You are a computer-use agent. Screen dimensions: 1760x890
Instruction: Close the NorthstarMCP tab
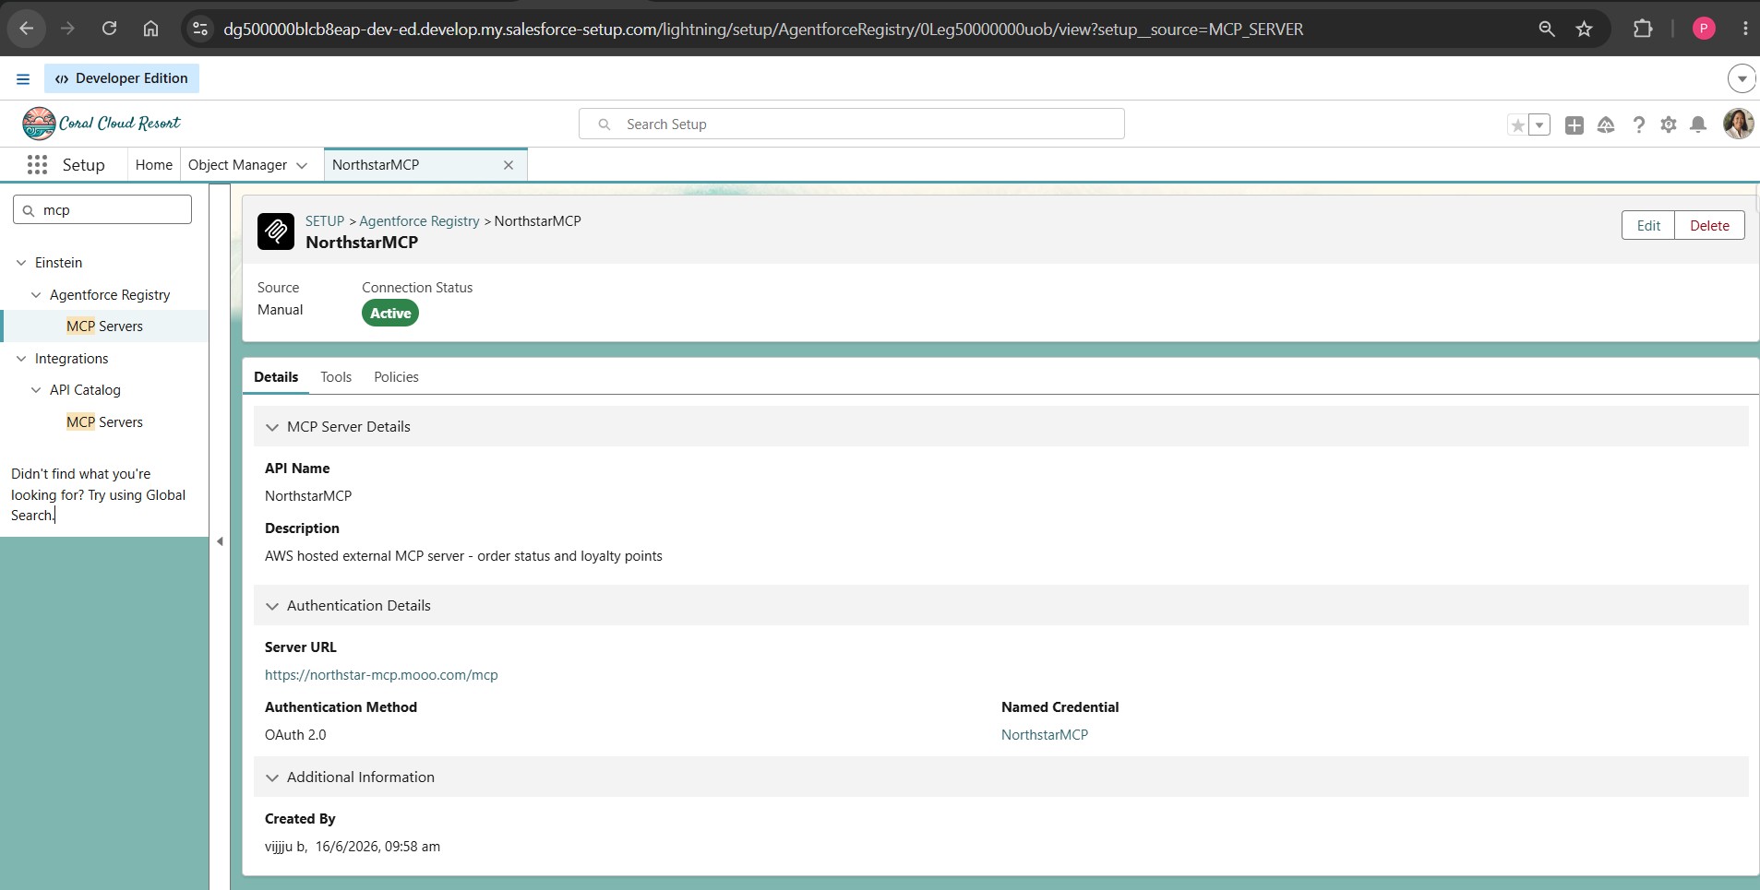(509, 165)
